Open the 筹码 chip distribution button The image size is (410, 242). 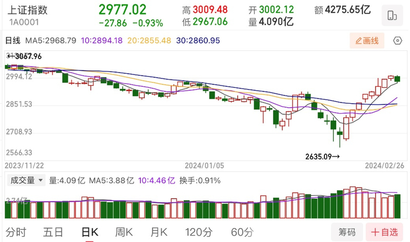click(347, 232)
